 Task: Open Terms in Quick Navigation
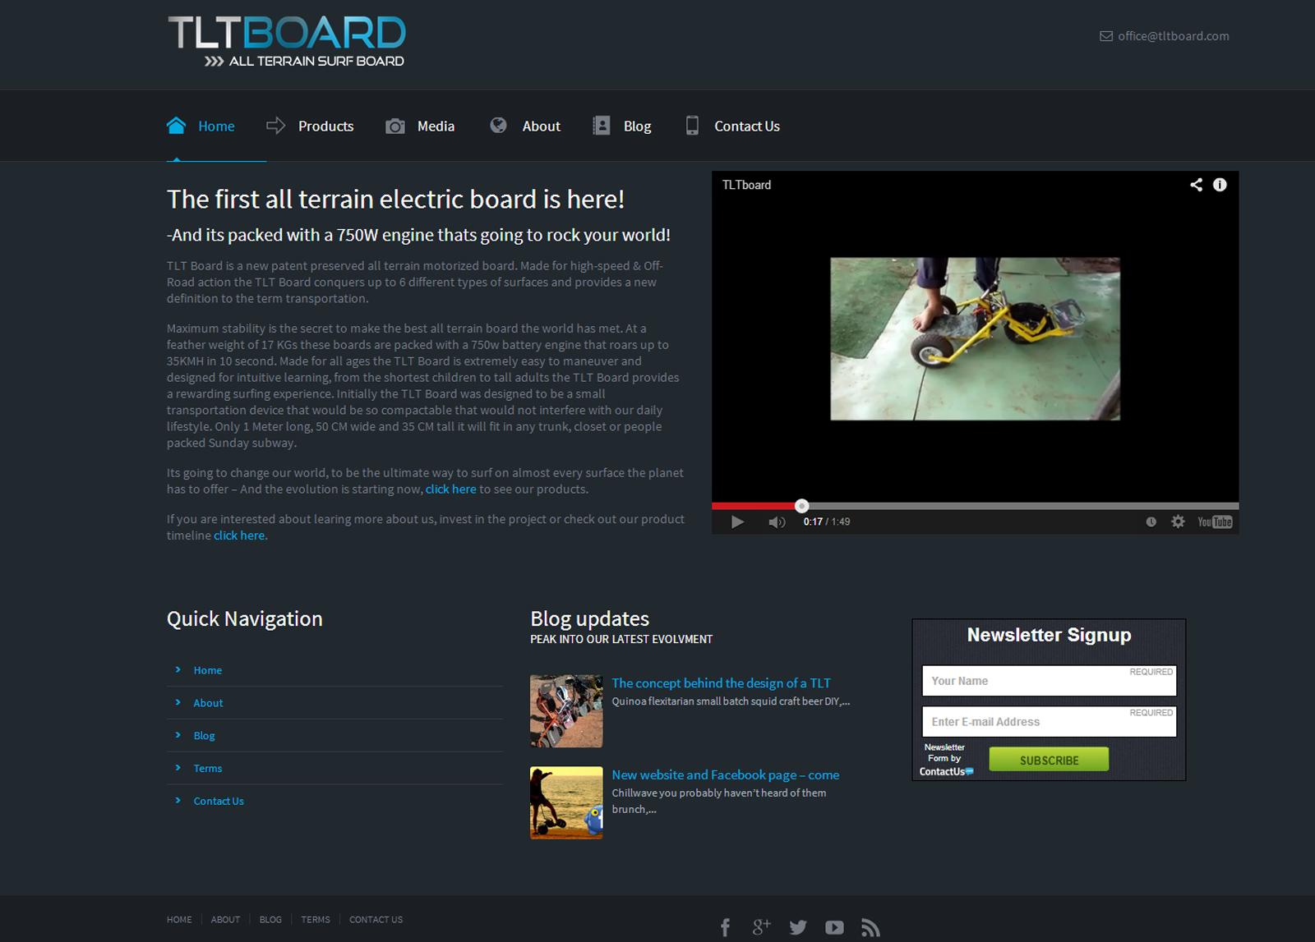click(x=207, y=769)
